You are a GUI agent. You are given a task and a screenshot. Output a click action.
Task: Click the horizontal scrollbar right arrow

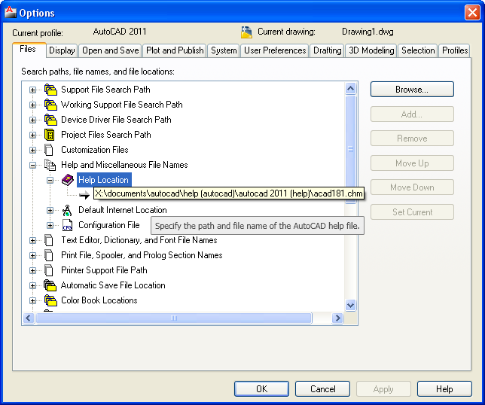pos(337,318)
